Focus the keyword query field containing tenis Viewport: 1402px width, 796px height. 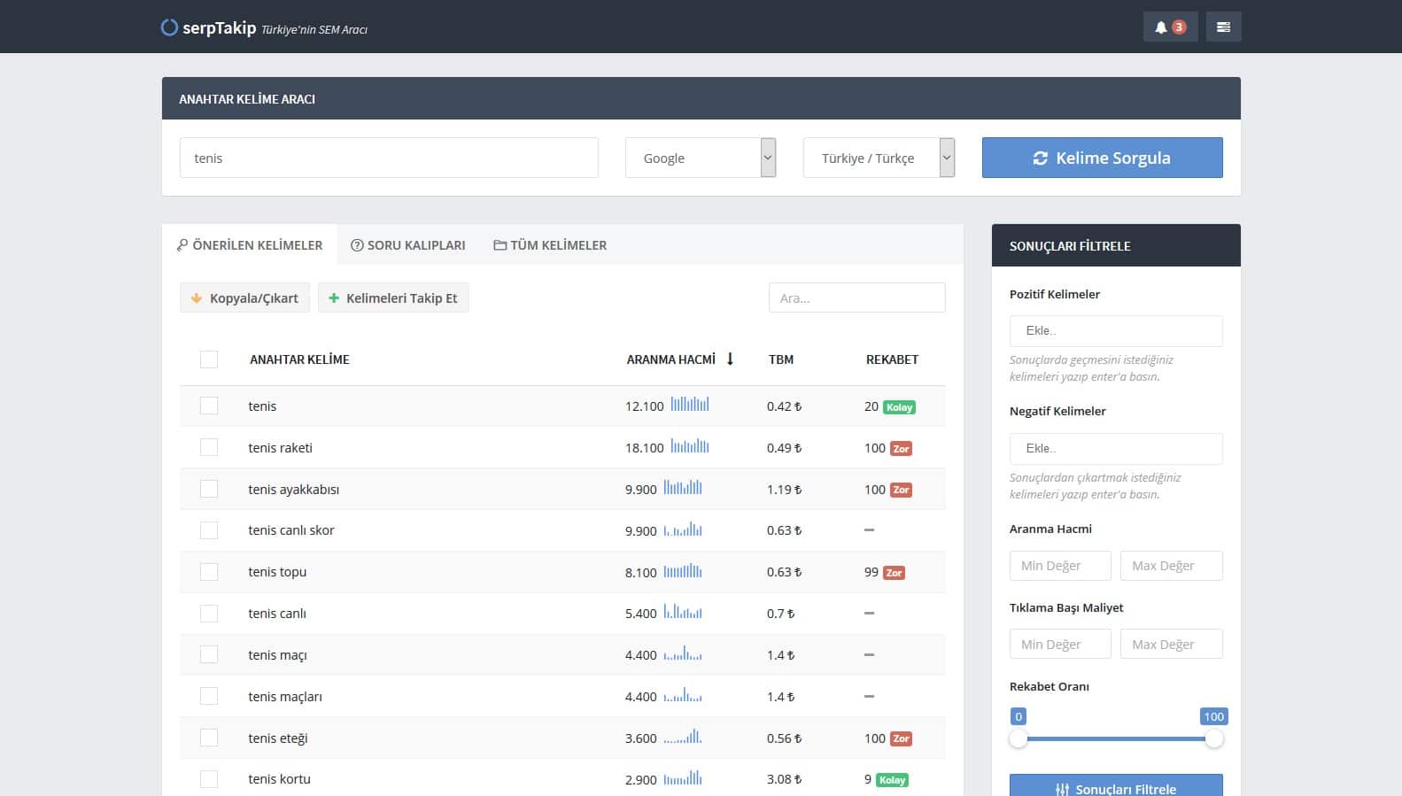[389, 158]
